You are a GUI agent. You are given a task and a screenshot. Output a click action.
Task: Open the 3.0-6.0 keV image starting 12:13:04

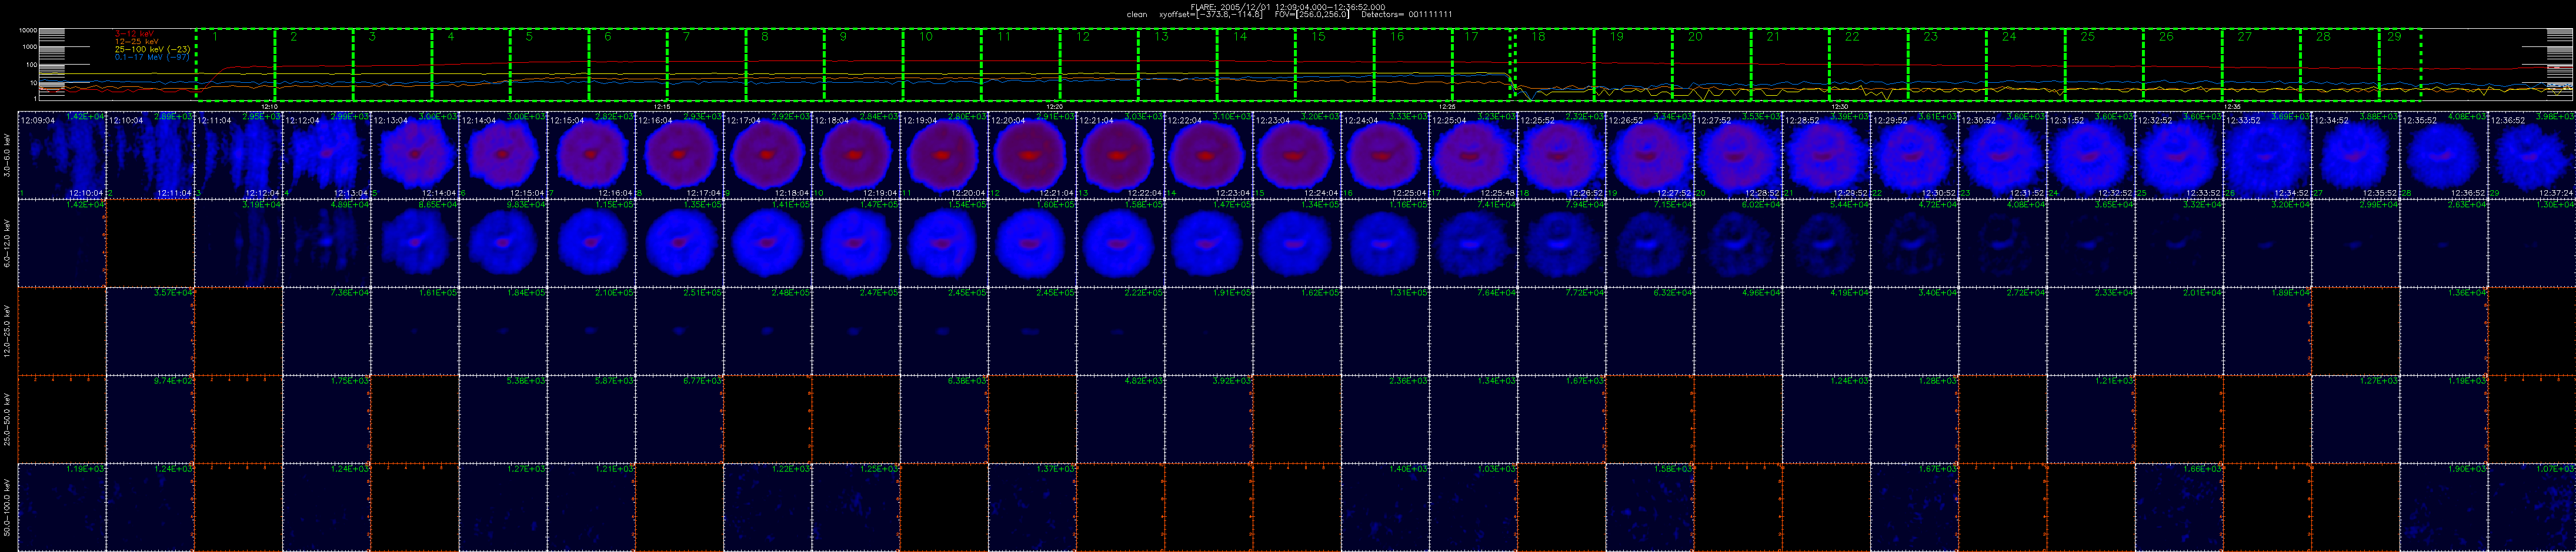pyautogui.click(x=415, y=154)
